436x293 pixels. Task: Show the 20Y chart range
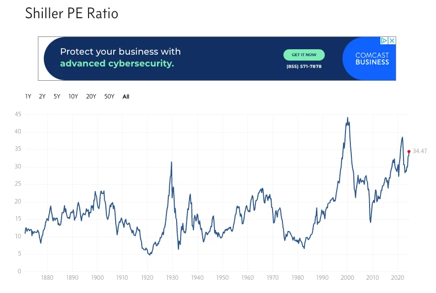91,97
